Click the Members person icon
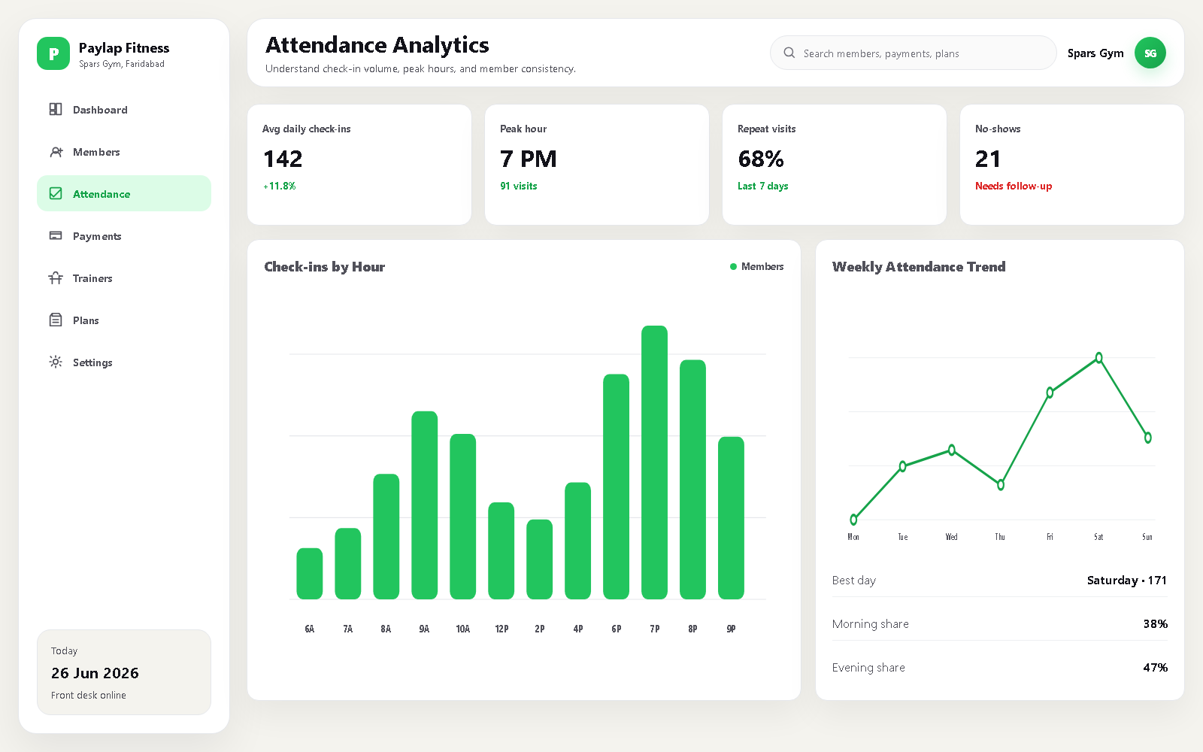 56,151
